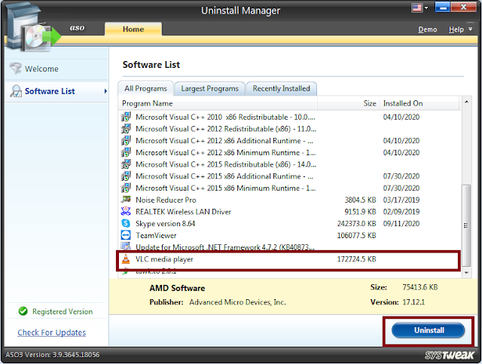Click the 172724.5 KB size value
This screenshot has width=482, height=364.
coord(356,259)
